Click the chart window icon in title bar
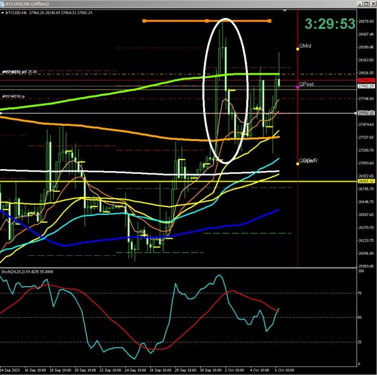 pos(2,4)
